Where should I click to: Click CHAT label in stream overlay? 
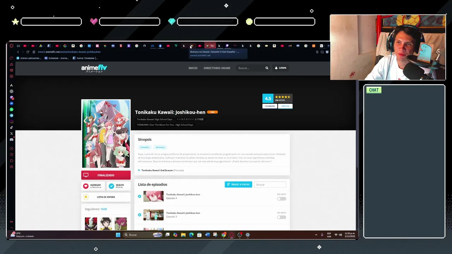(374, 90)
